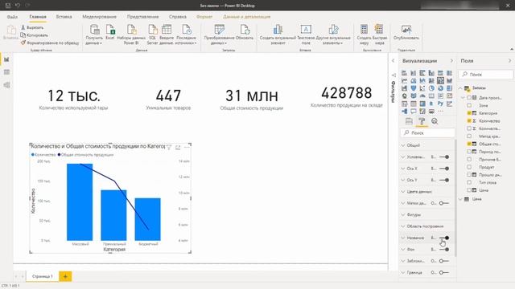515x289 pixels.
Task: Toggle the Название switch
Action: tap(444, 238)
